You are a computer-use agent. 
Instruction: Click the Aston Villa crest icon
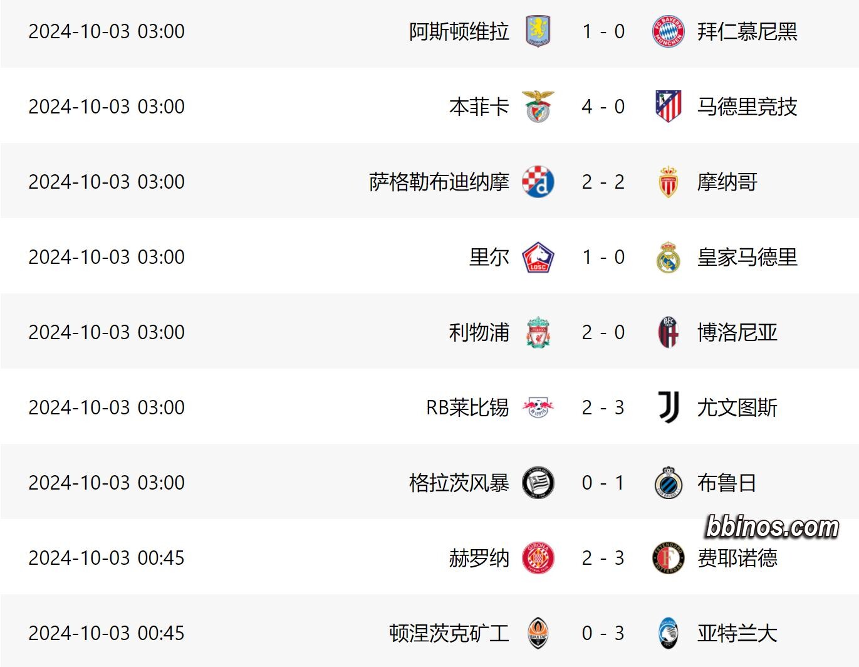pos(538,31)
